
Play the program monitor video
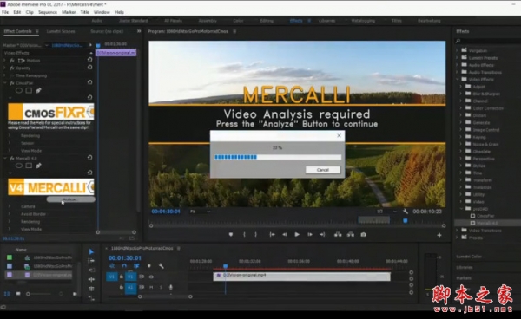point(297,234)
